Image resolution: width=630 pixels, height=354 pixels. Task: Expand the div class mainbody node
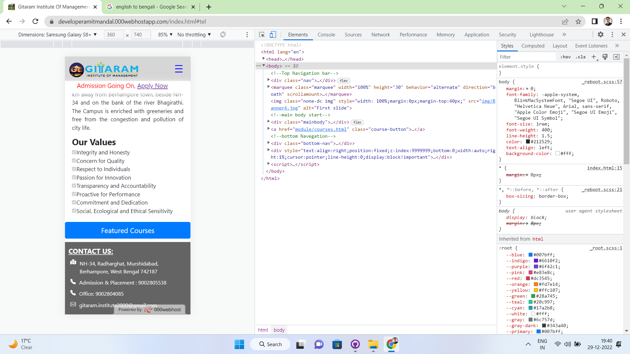click(x=268, y=122)
